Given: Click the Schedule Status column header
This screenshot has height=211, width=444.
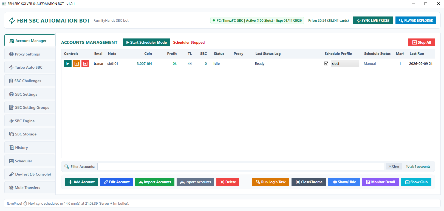Looking at the screenshot, I should tap(377, 54).
